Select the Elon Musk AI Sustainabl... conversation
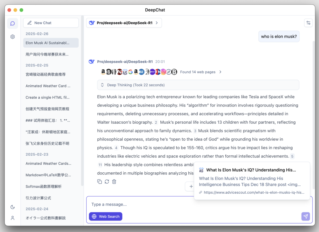319x232 pixels. point(51,43)
